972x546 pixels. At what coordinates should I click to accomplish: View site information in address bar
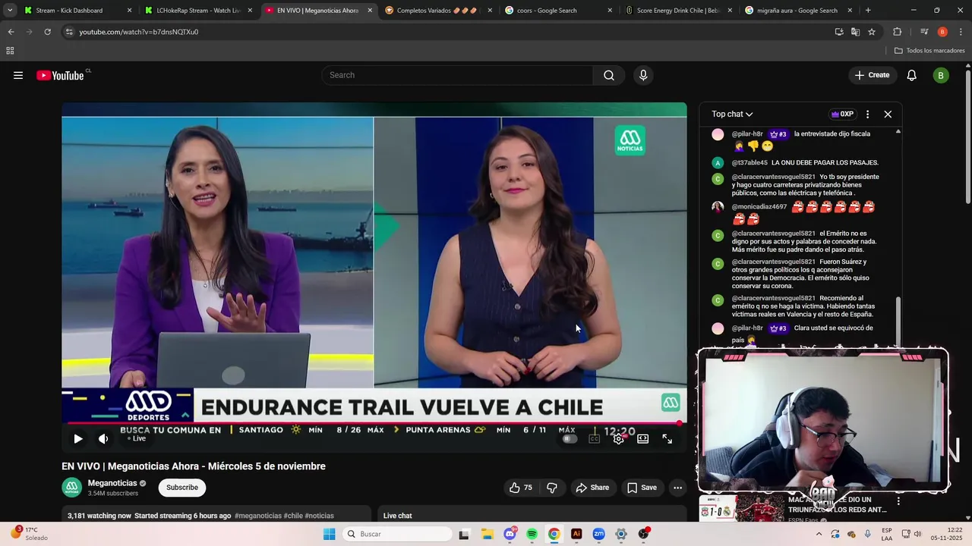pos(69,32)
